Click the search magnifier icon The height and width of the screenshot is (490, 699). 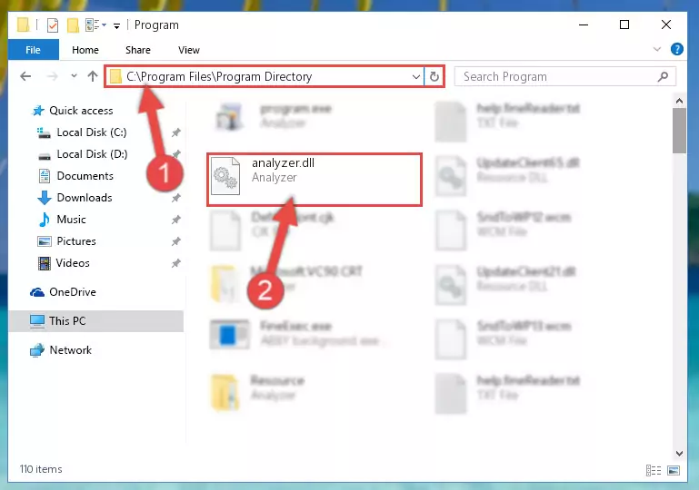663,76
